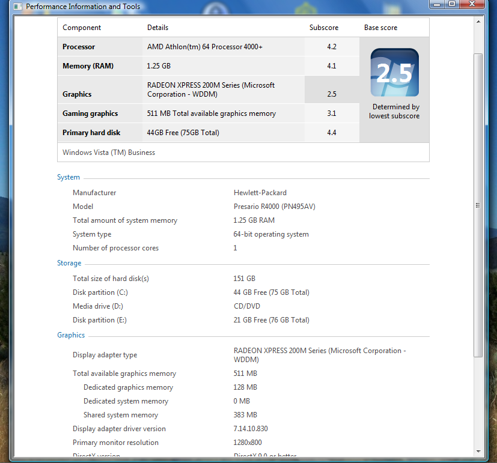The image size is (497, 463).
Task: Click Windows Vista (TM) Business text
Action: (109, 153)
